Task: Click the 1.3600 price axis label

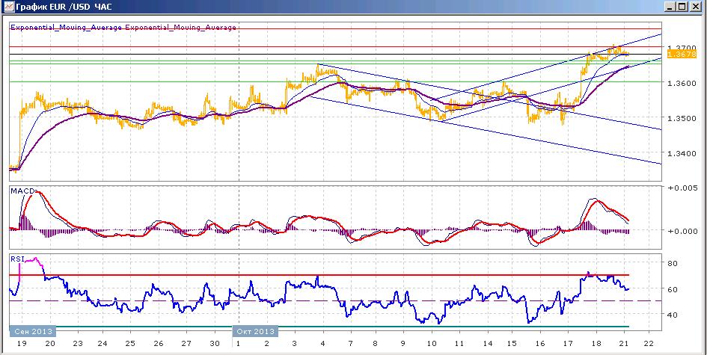Action: [682, 84]
